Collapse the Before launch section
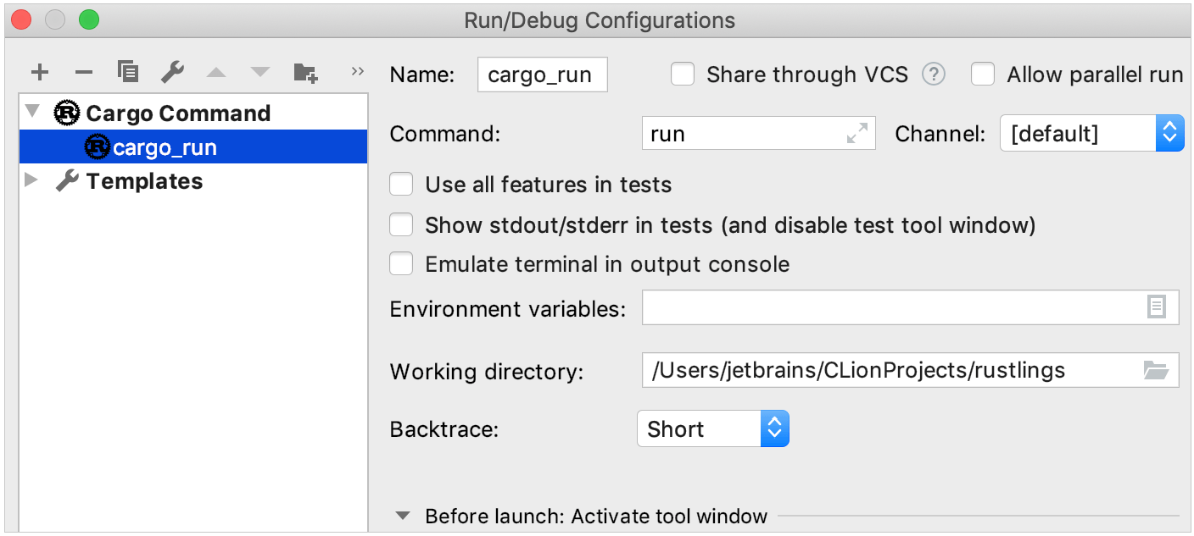 (x=404, y=516)
